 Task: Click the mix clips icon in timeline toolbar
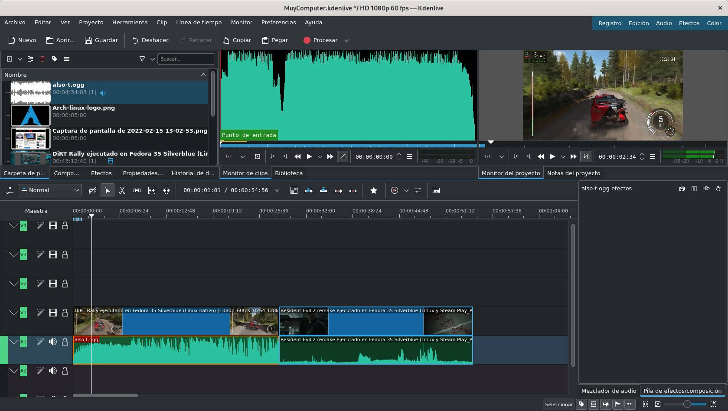(294, 190)
